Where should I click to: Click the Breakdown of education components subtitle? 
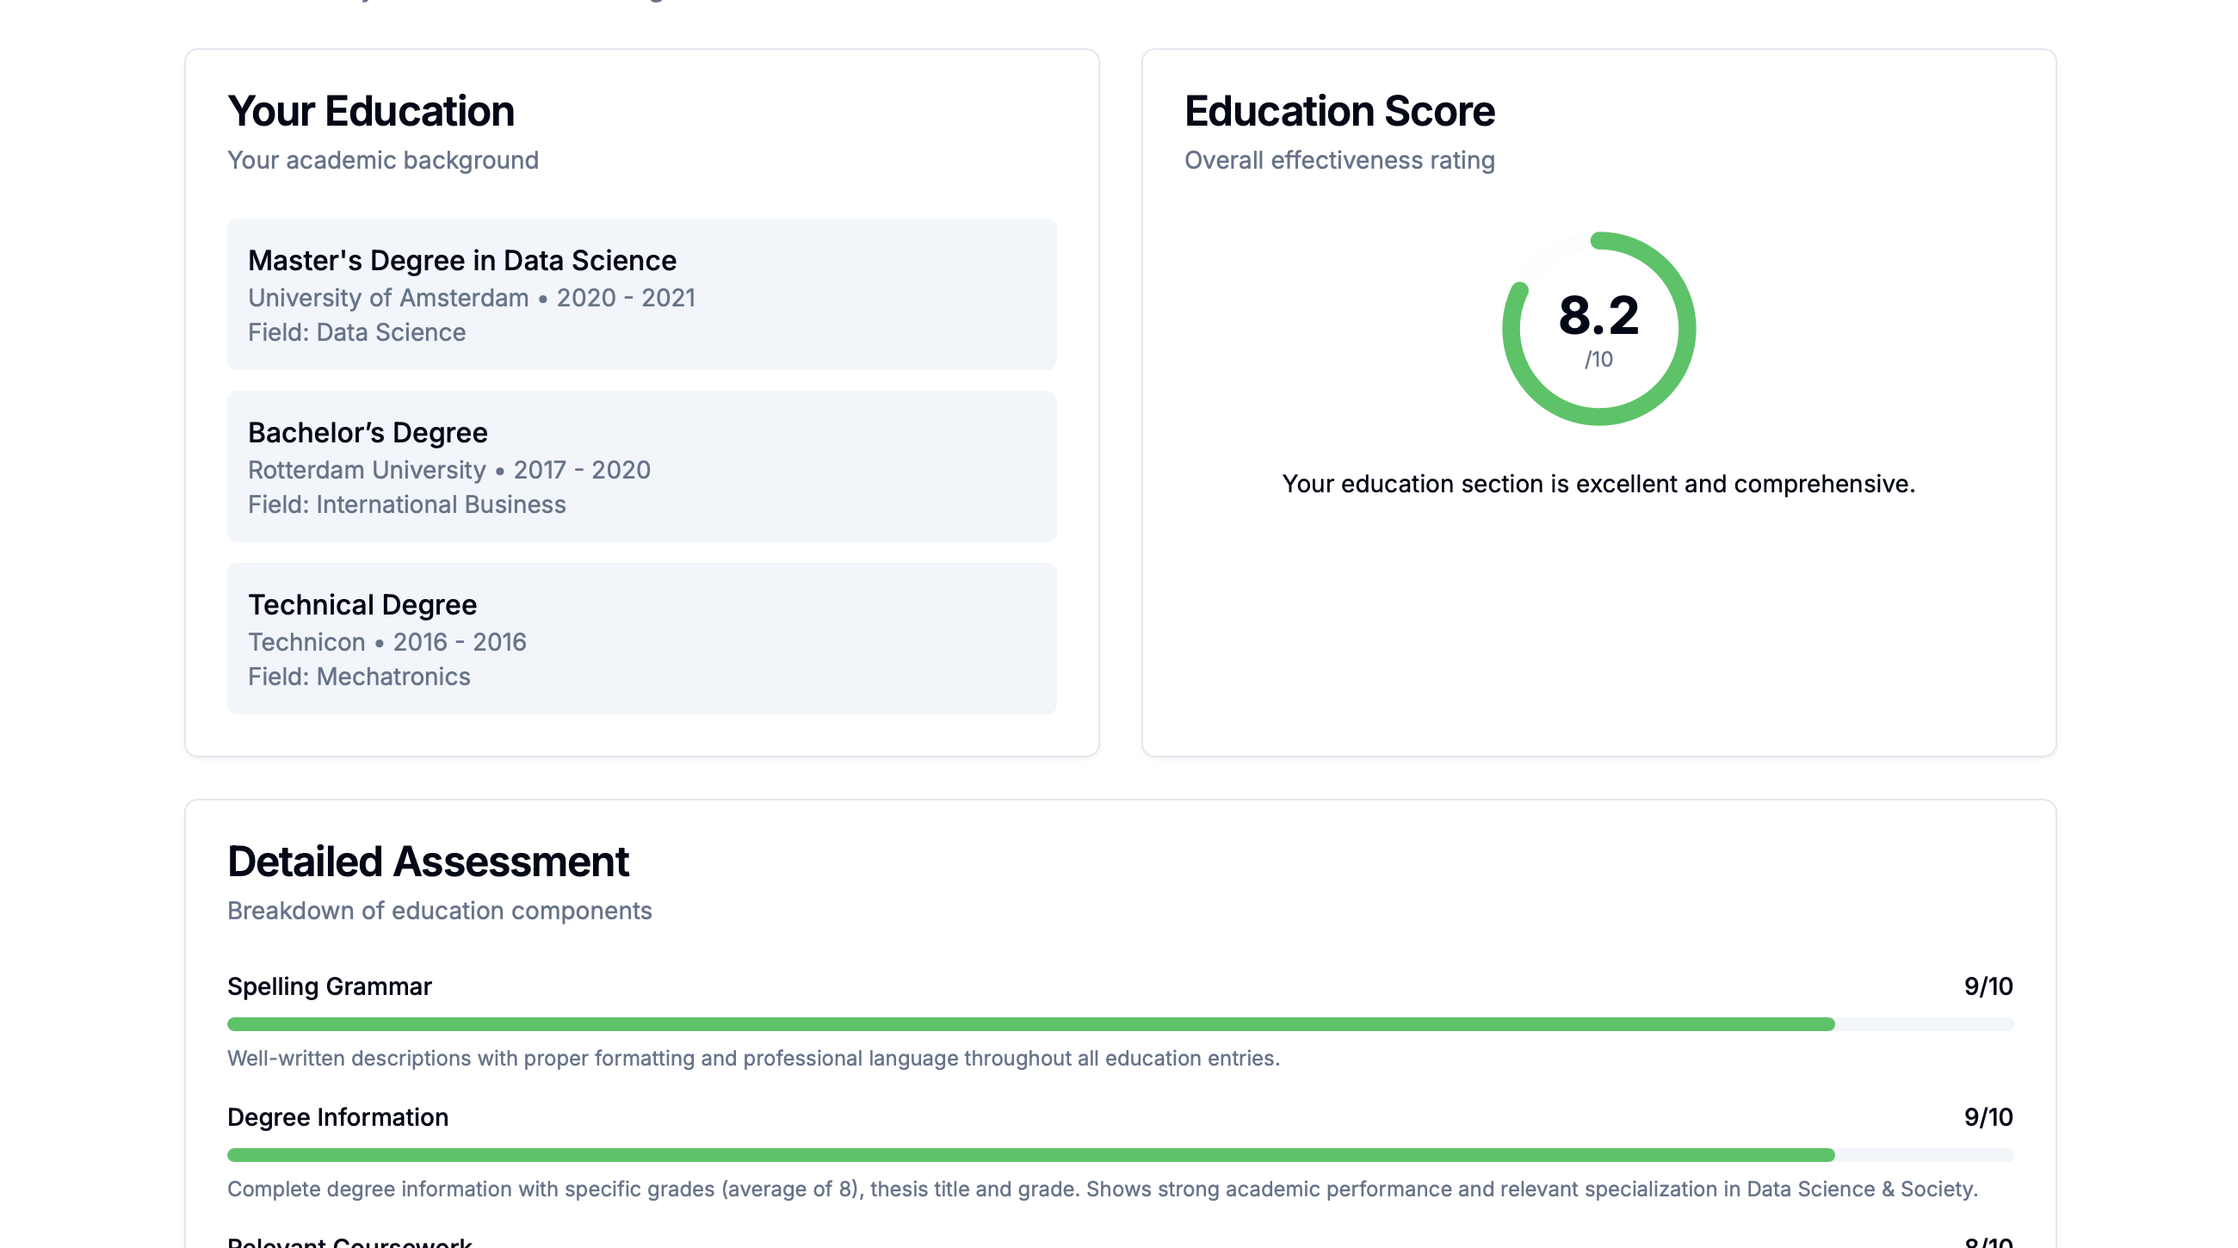coord(440,910)
